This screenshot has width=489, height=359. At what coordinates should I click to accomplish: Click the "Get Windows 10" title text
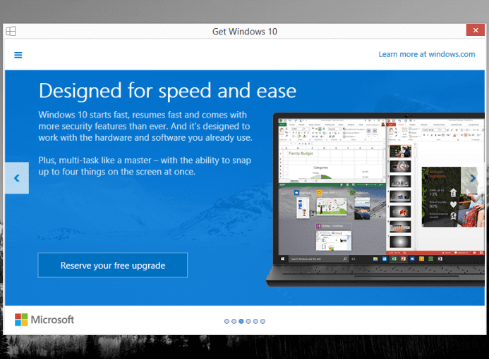(x=244, y=32)
